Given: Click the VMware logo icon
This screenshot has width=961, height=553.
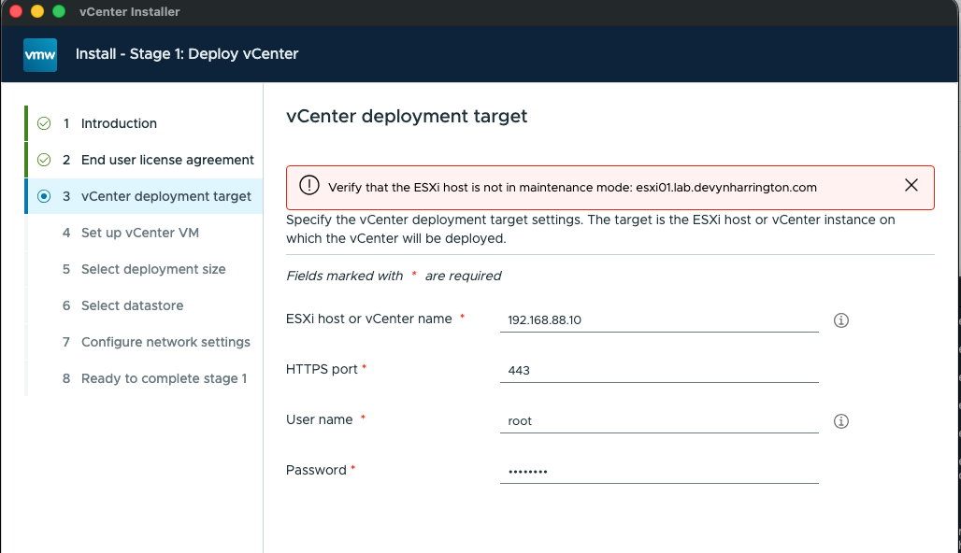Looking at the screenshot, I should tap(40, 54).
